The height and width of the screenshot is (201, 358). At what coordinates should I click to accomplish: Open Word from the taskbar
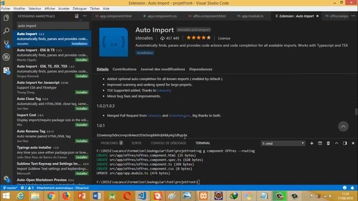point(97,196)
